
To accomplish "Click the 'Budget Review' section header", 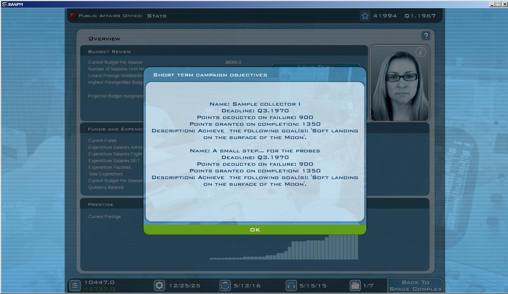I will tap(110, 52).
